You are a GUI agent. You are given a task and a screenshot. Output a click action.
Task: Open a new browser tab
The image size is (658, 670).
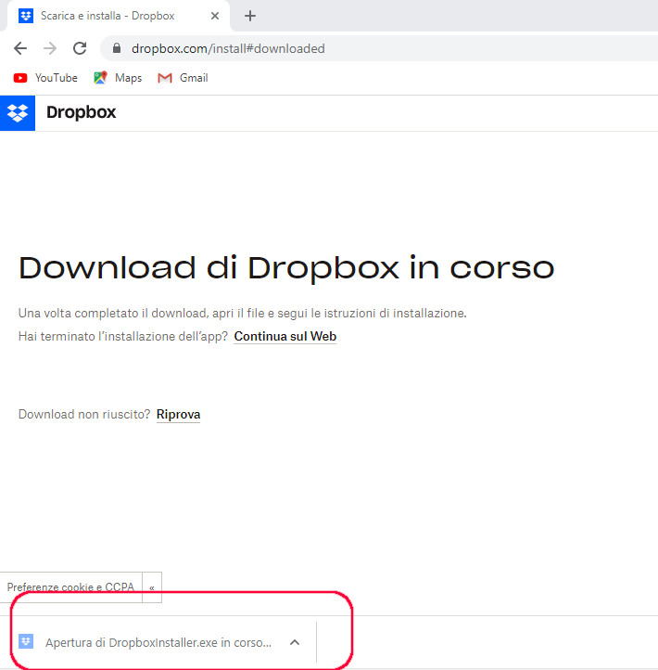click(x=250, y=16)
